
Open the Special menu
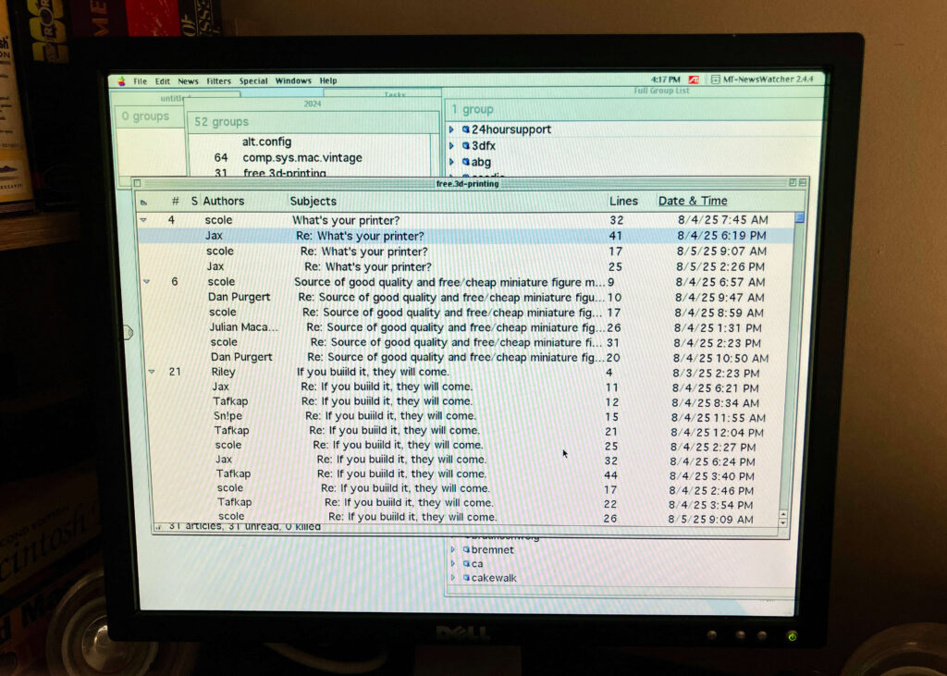point(253,81)
